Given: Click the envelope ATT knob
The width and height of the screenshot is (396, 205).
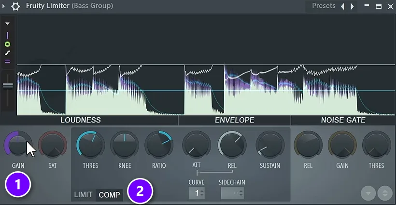Looking at the screenshot, I should (x=197, y=145).
